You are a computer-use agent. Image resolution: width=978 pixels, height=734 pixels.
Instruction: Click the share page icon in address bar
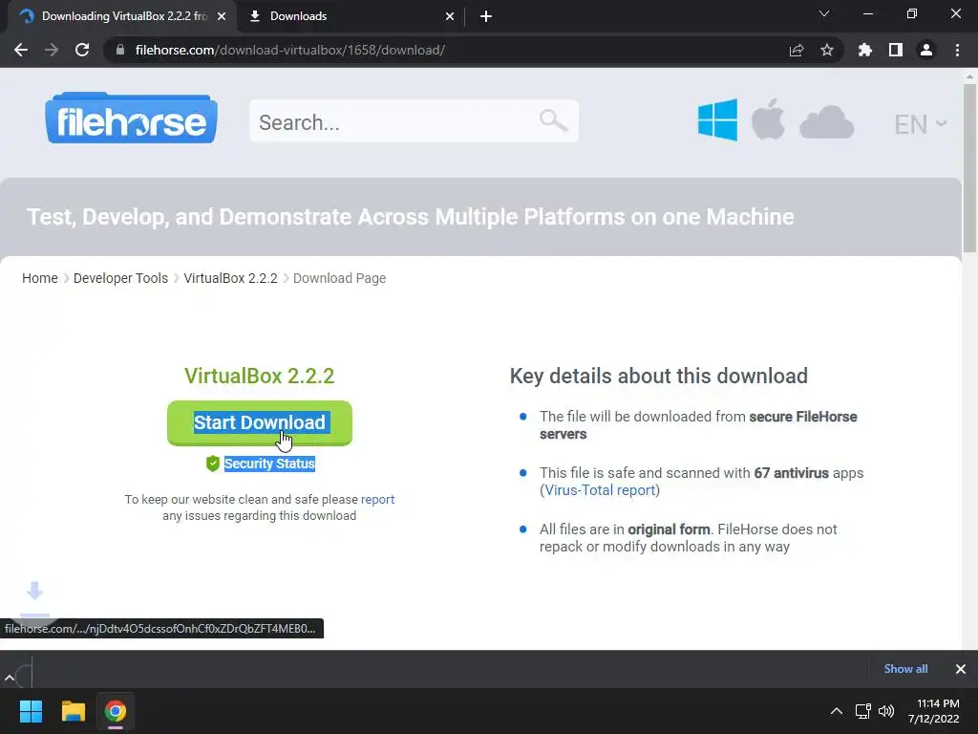coord(797,50)
